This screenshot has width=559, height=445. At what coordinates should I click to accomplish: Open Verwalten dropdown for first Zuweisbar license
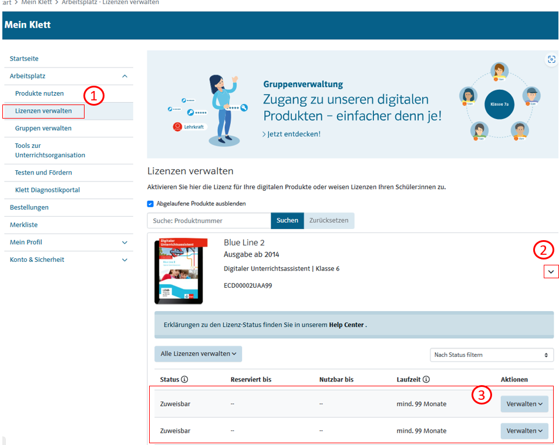coord(524,404)
